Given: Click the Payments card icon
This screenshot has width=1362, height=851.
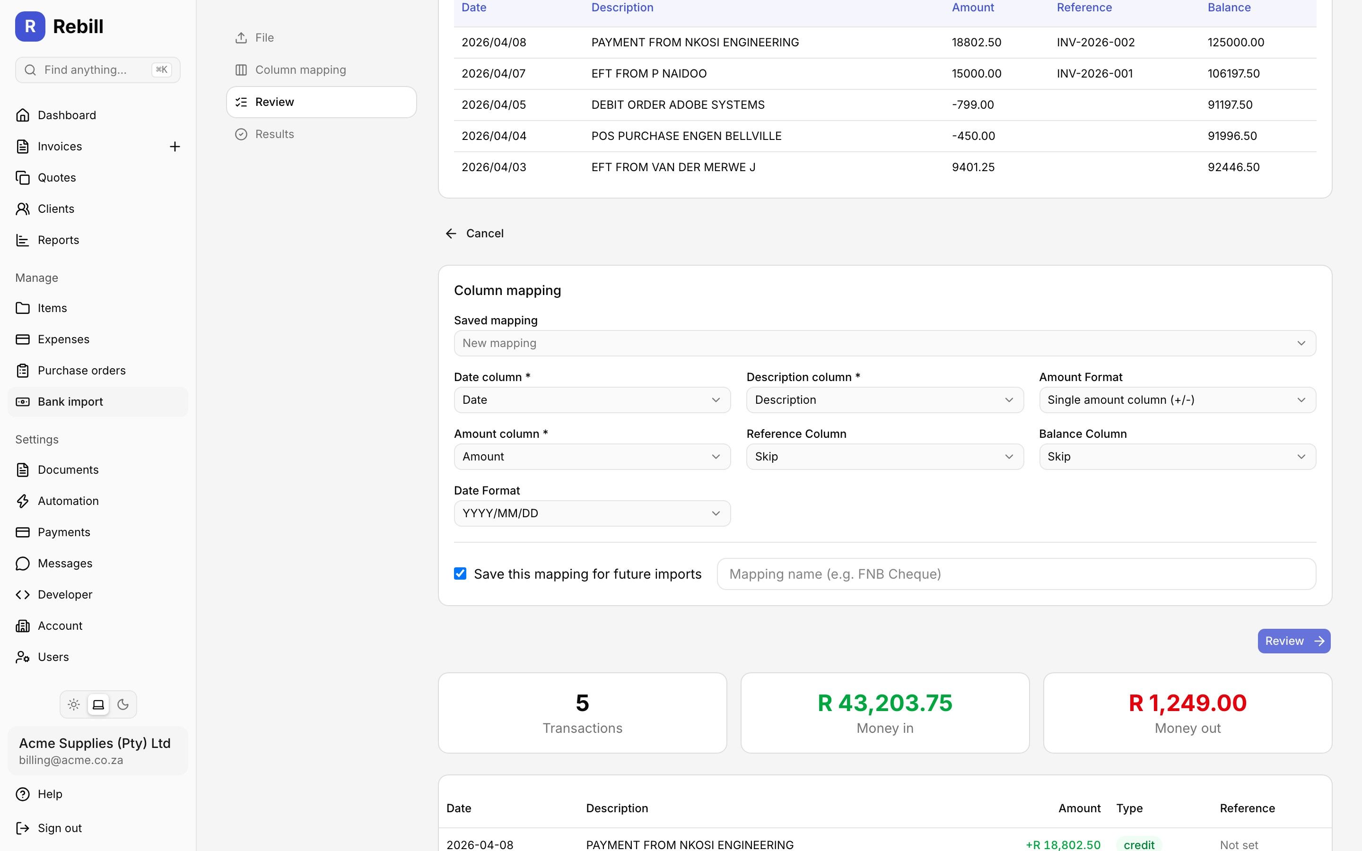Looking at the screenshot, I should click(23, 532).
